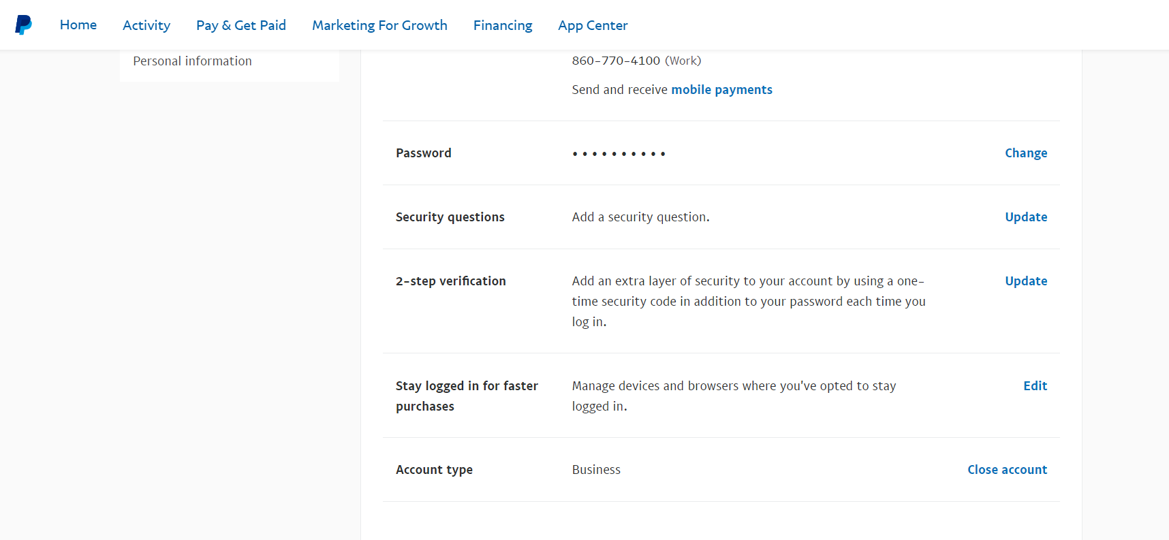This screenshot has width=1169, height=540.
Task: Go to the Home menu
Action: pyautogui.click(x=78, y=25)
